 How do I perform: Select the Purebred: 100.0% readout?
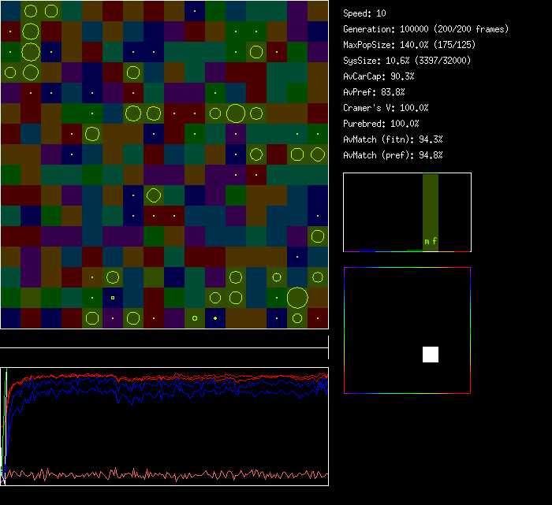tap(382, 124)
